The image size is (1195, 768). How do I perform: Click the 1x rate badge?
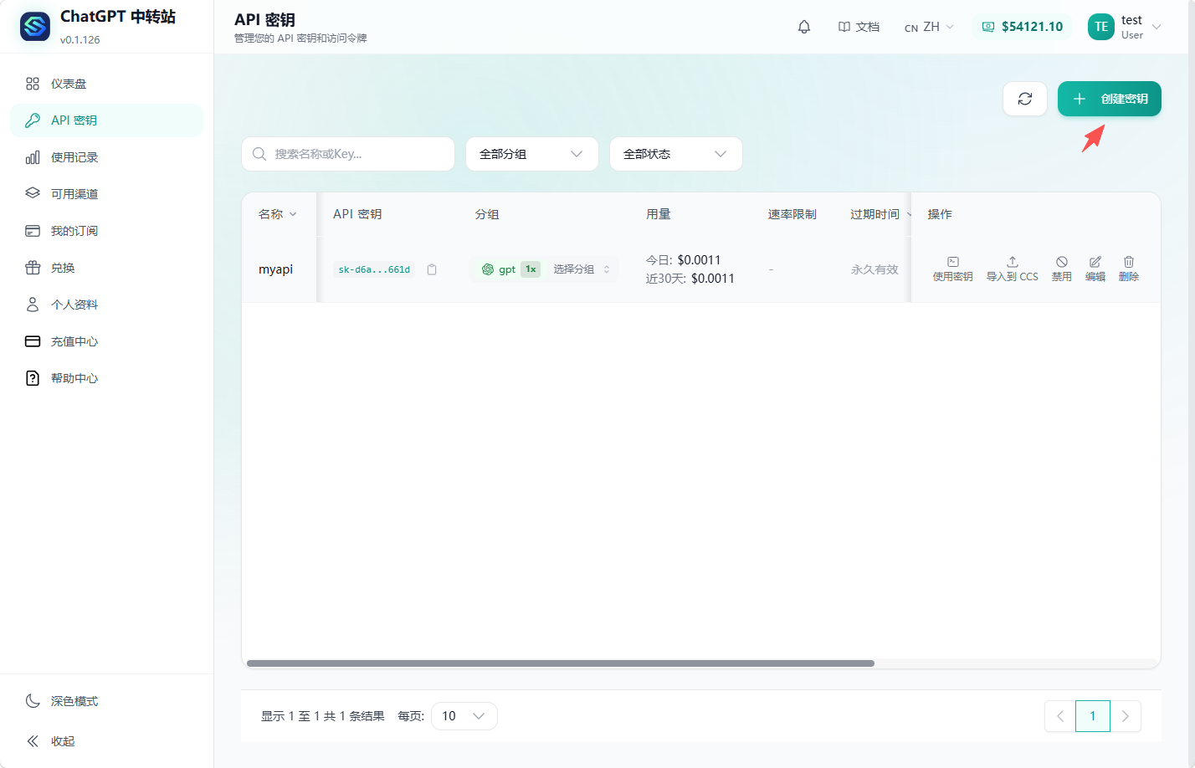531,269
